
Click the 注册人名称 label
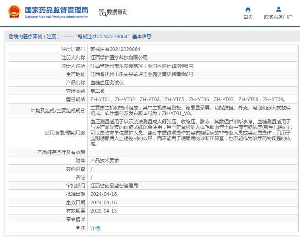coord(73,57)
